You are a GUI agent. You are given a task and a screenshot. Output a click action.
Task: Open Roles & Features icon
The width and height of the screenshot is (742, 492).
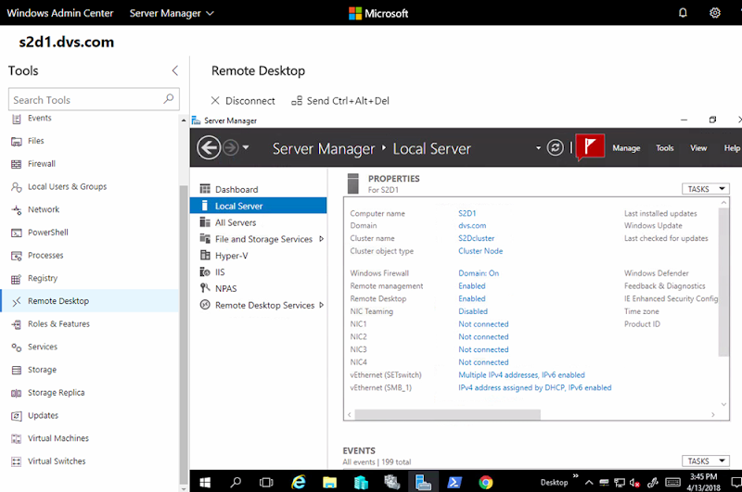click(x=17, y=324)
